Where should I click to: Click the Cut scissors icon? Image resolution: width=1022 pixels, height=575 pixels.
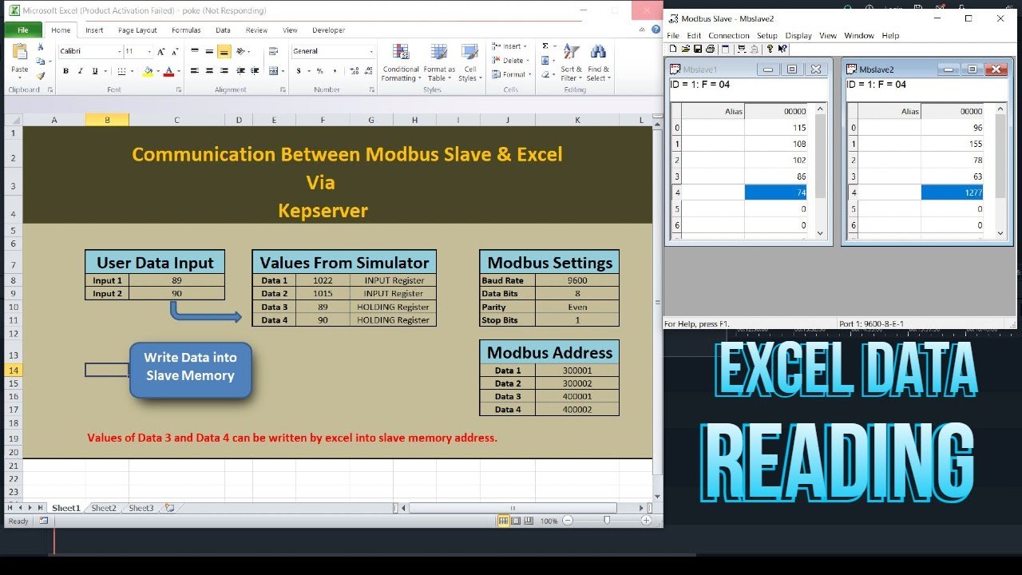click(40, 46)
